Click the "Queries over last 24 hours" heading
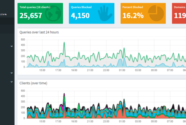The width and height of the screenshot is (186, 125). pyautogui.click(x=39, y=32)
